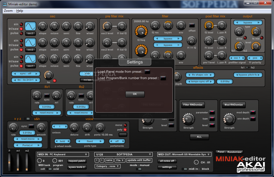This screenshot has height=177, width=274.
Task: Select pulse waveform LED for osc2
Action: pyautogui.click(x=21, y=50)
